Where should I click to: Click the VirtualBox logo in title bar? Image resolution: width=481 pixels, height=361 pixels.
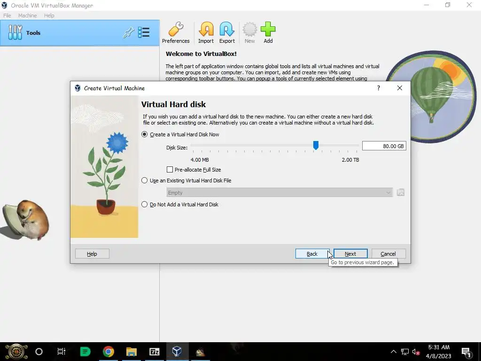[4, 5]
